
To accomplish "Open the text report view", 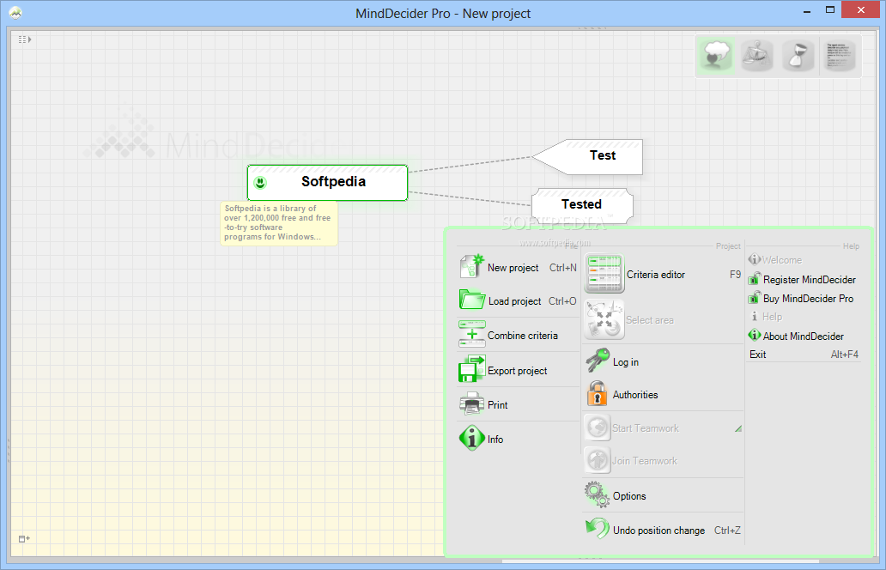I will point(839,56).
